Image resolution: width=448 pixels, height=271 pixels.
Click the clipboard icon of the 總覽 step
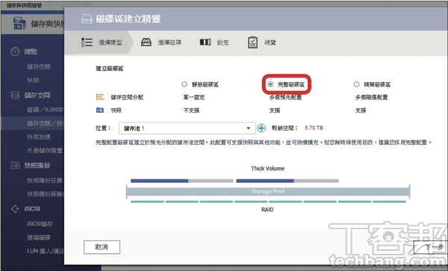pos(252,43)
